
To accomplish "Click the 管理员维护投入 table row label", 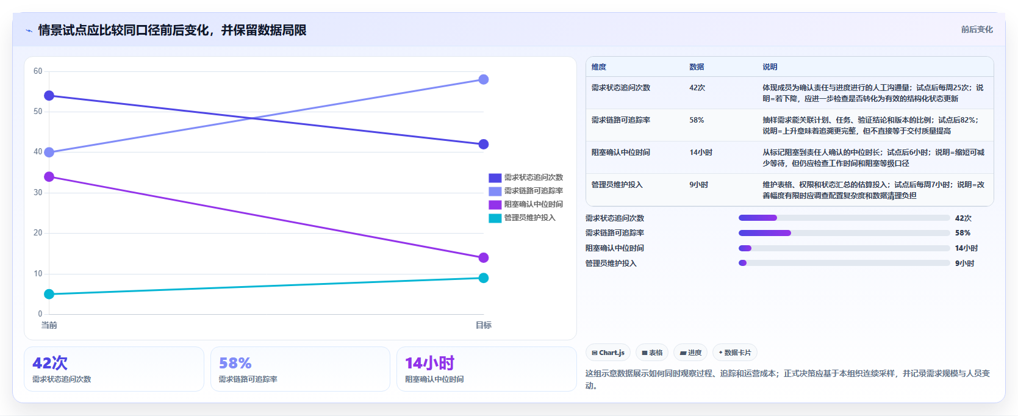I will 617,185.
